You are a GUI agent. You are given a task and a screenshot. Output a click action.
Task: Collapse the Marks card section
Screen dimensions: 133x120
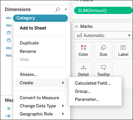pos(76,27)
